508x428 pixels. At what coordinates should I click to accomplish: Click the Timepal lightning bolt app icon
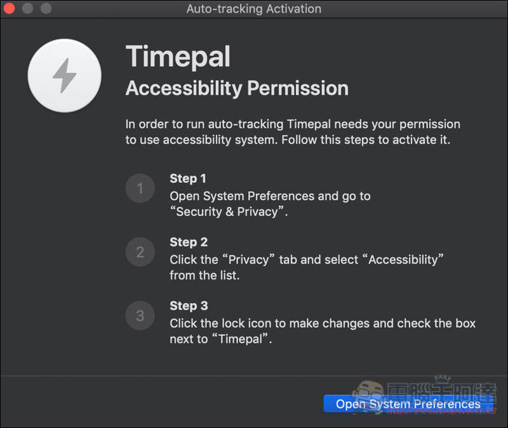click(x=65, y=76)
